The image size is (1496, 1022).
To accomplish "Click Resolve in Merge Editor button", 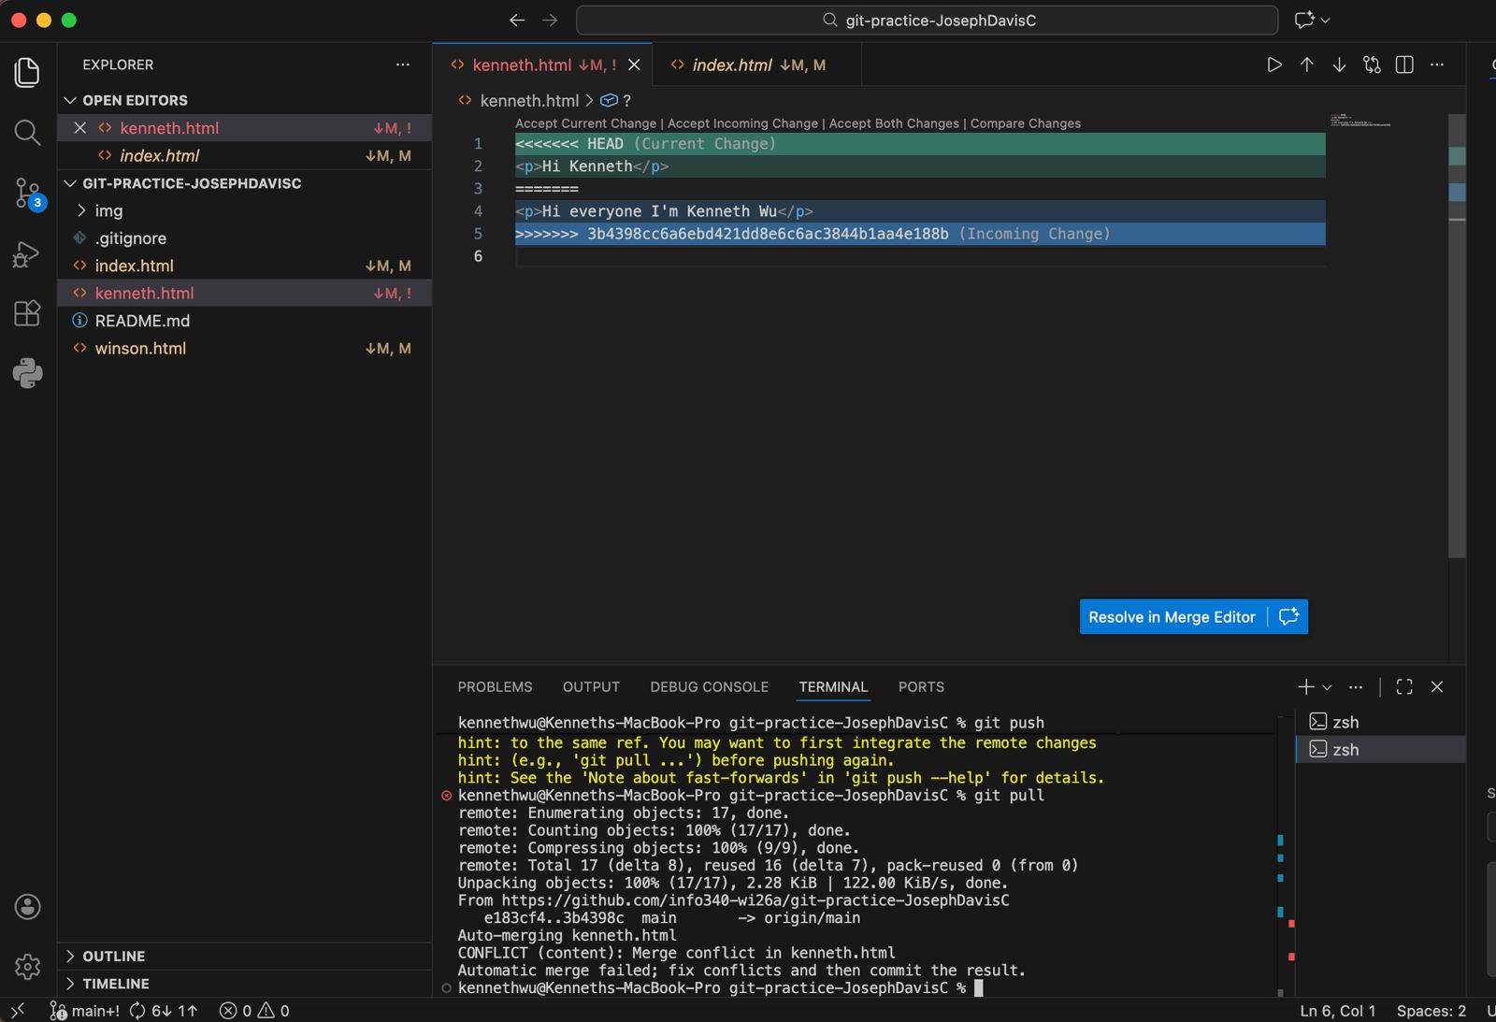I will click(1172, 616).
